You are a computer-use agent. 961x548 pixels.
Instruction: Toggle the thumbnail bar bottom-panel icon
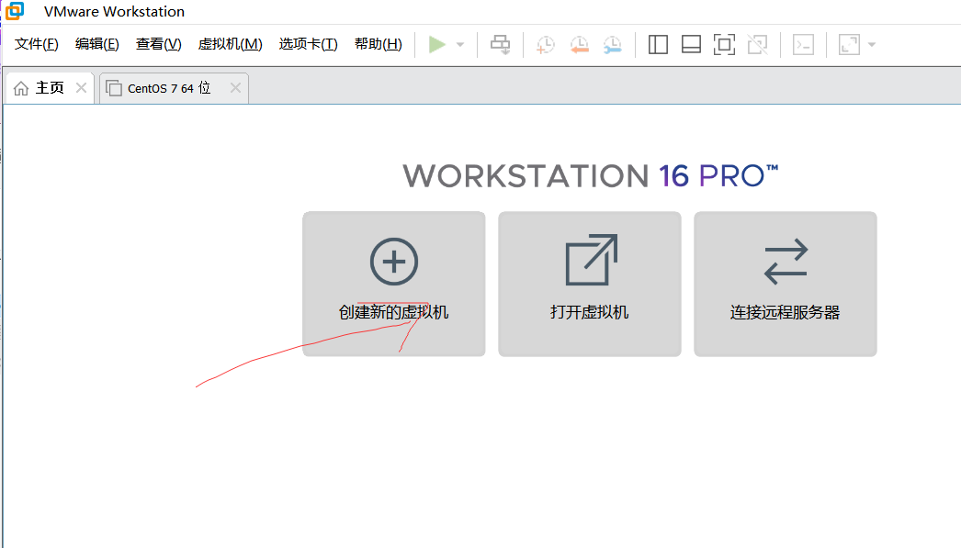tap(691, 45)
